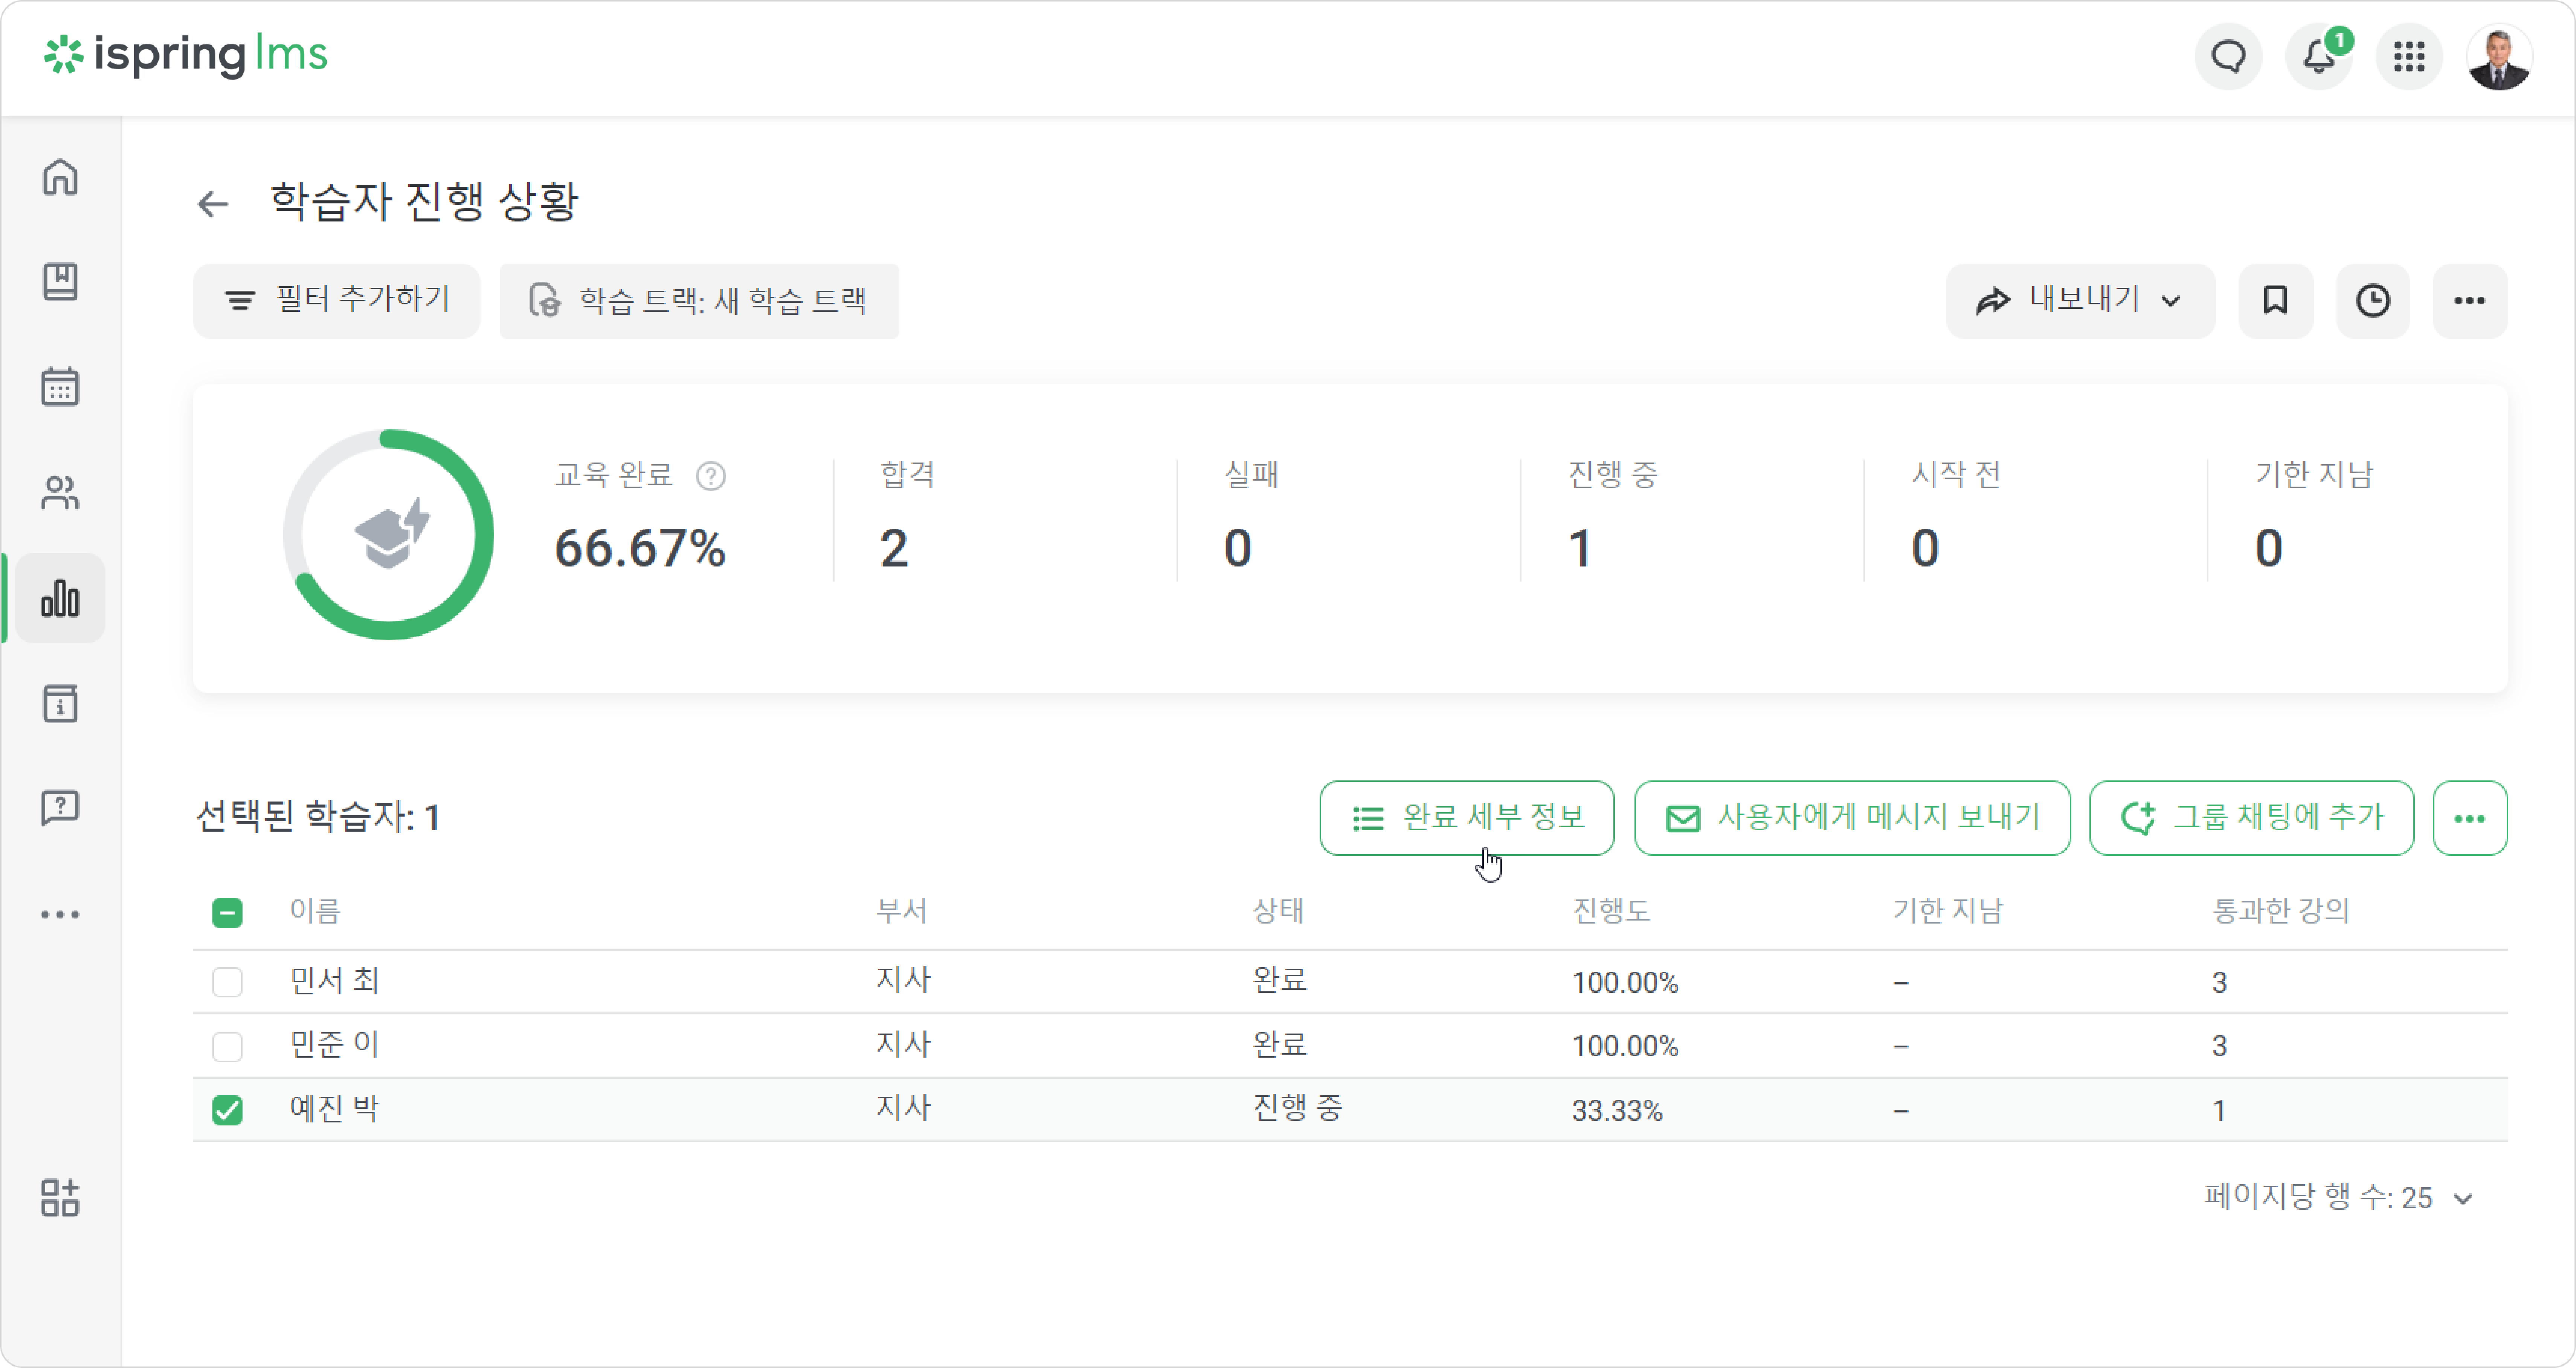Viewport: 2576px width, 1368px height.
Task: Sort by the 진행도 column header
Action: pyautogui.click(x=1611, y=911)
